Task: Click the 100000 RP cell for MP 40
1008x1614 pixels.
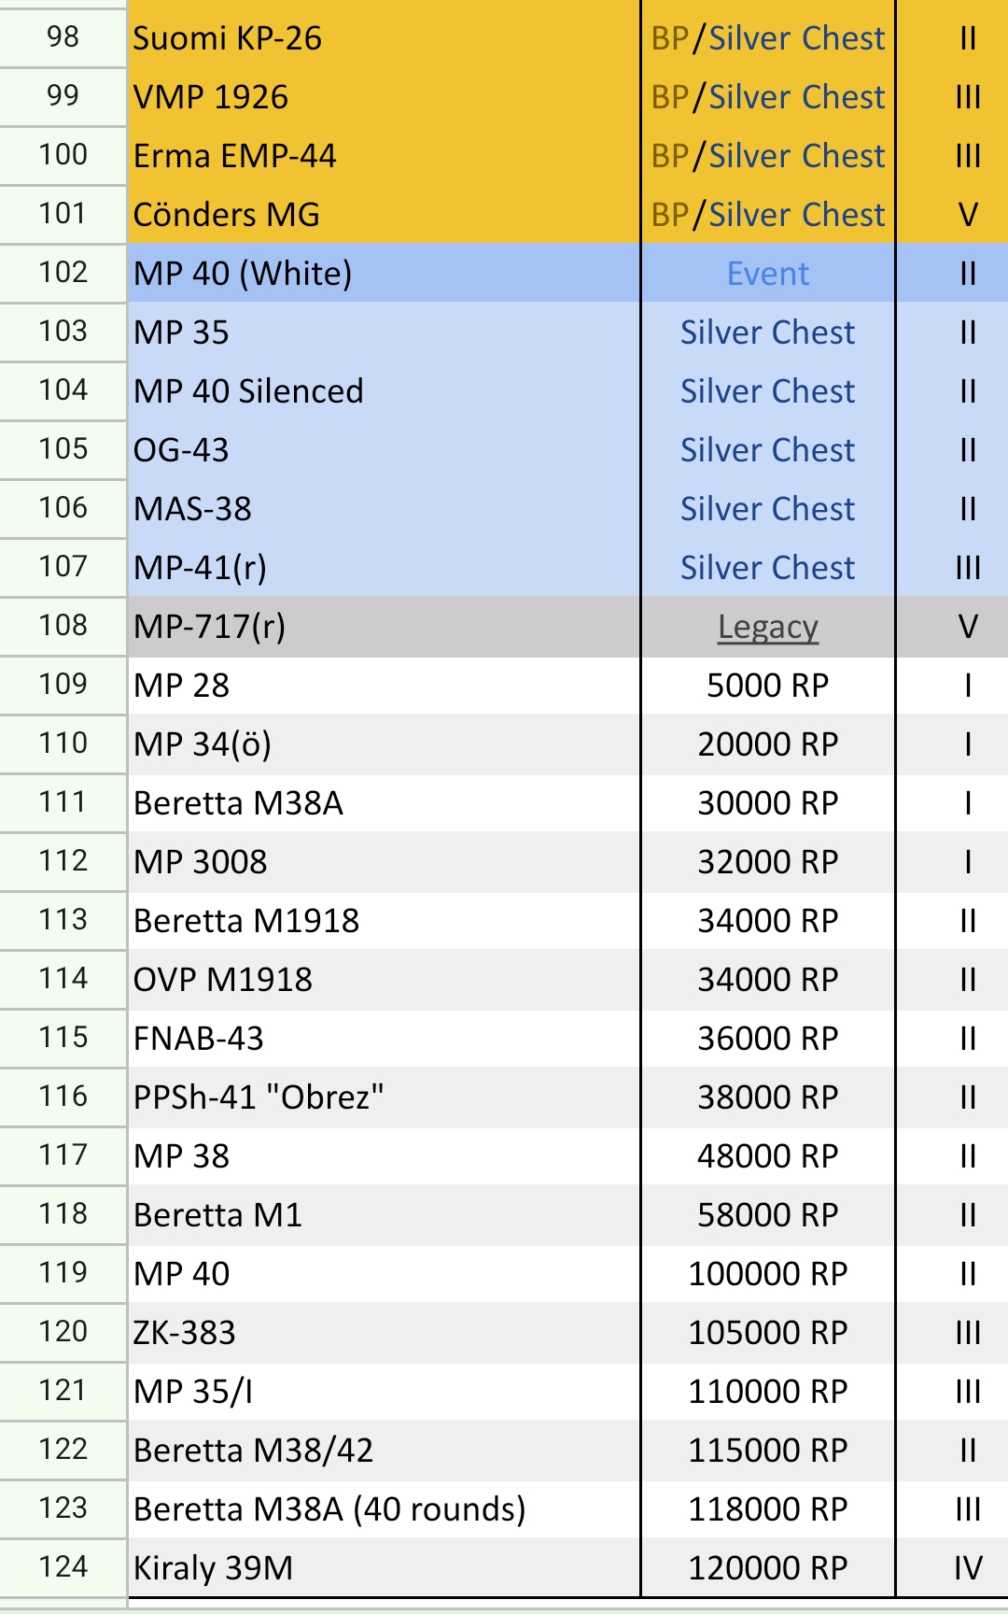Action: click(x=767, y=1274)
